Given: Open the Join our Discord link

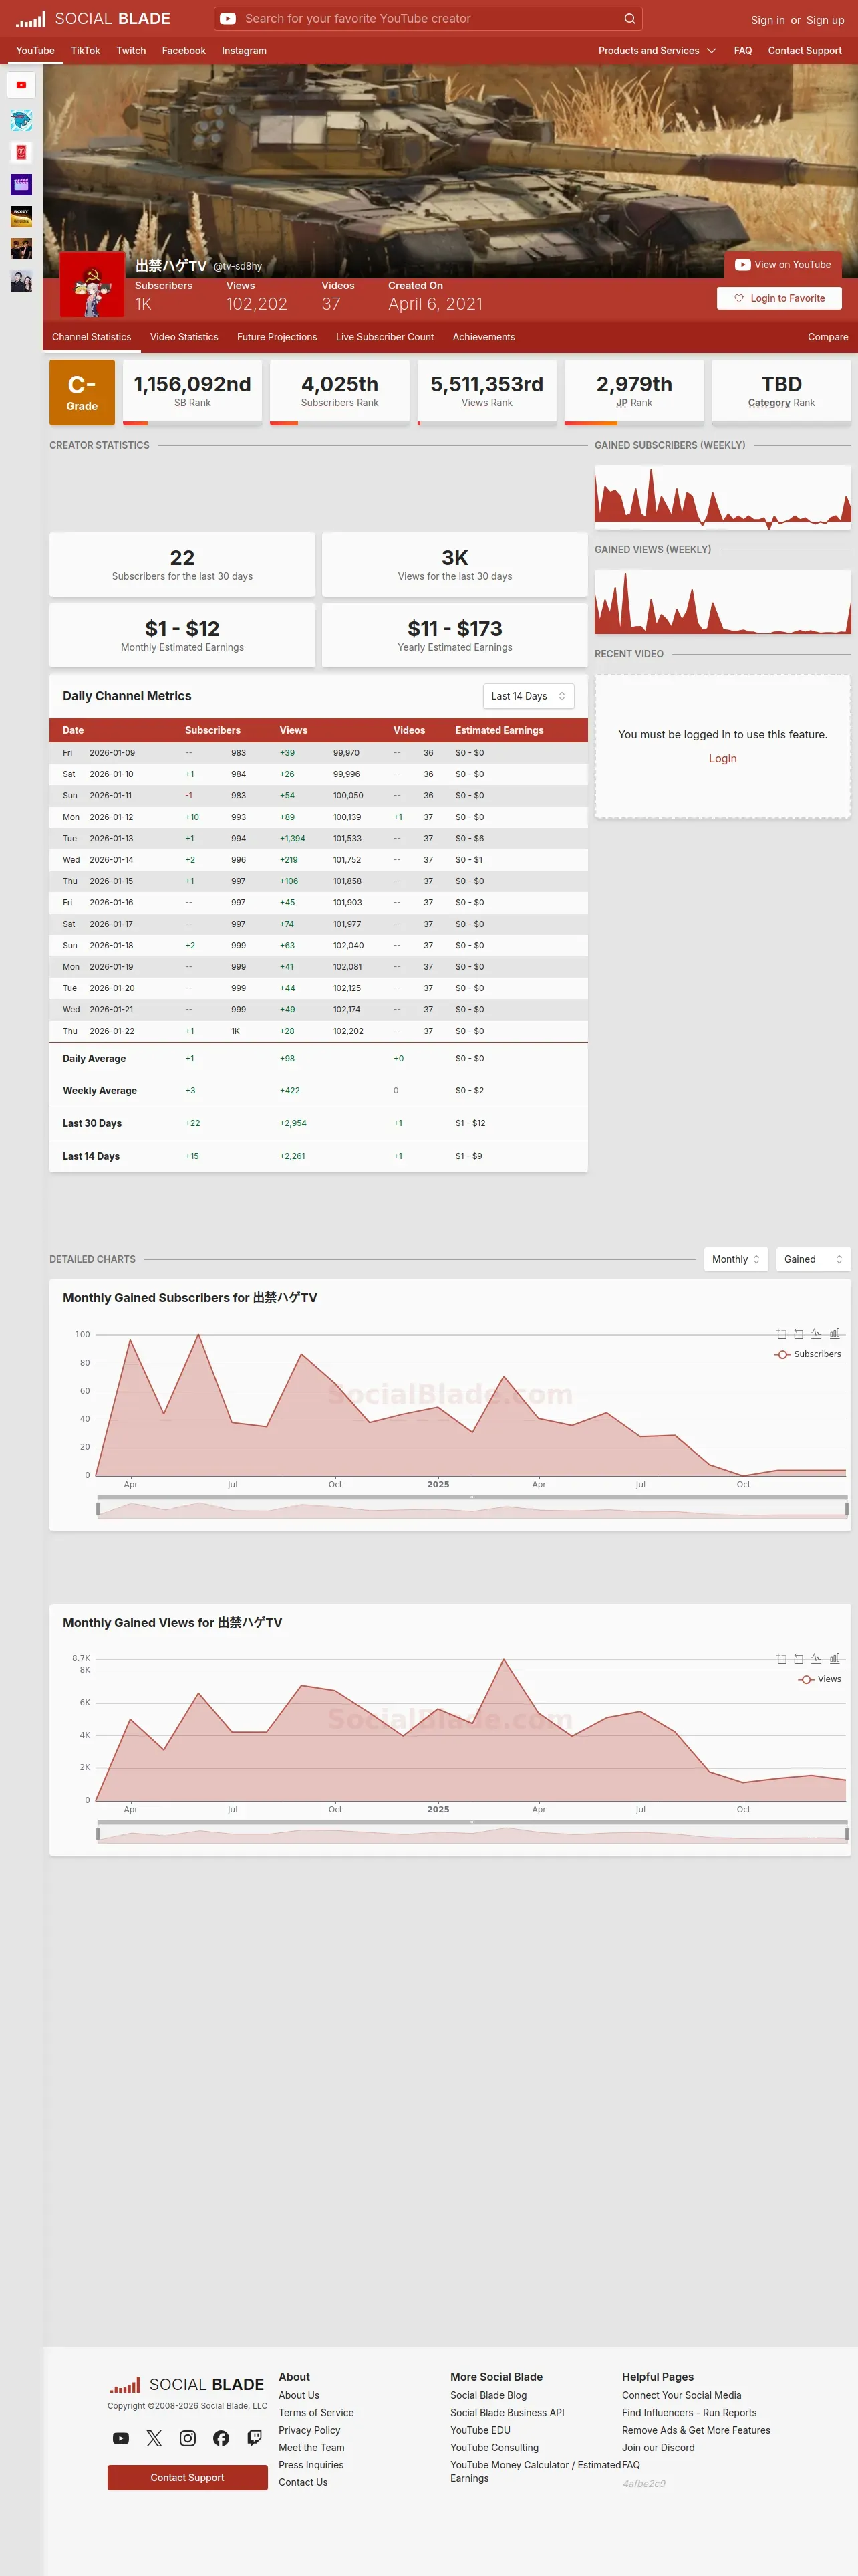Looking at the screenshot, I should pyautogui.click(x=658, y=2448).
